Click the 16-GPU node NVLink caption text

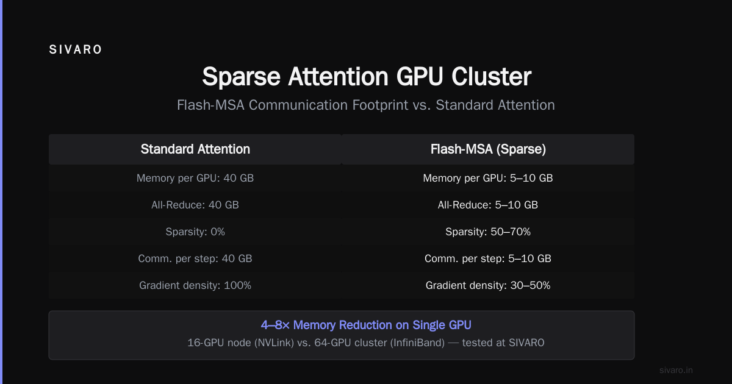[x=366, y=343]
